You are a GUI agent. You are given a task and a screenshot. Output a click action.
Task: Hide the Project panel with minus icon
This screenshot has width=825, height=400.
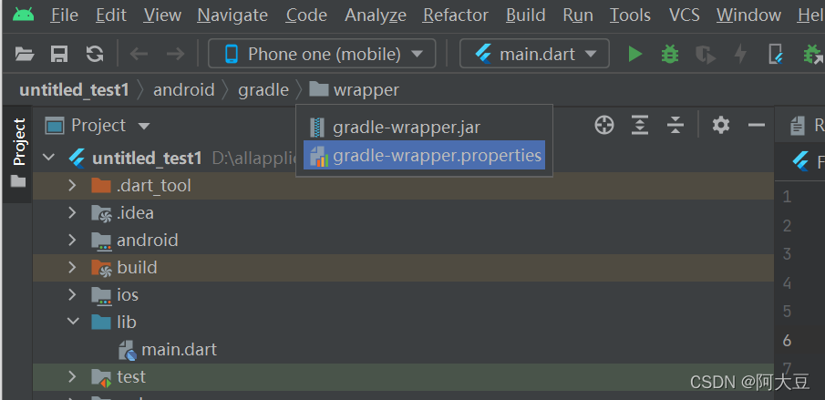pos(756,125)
